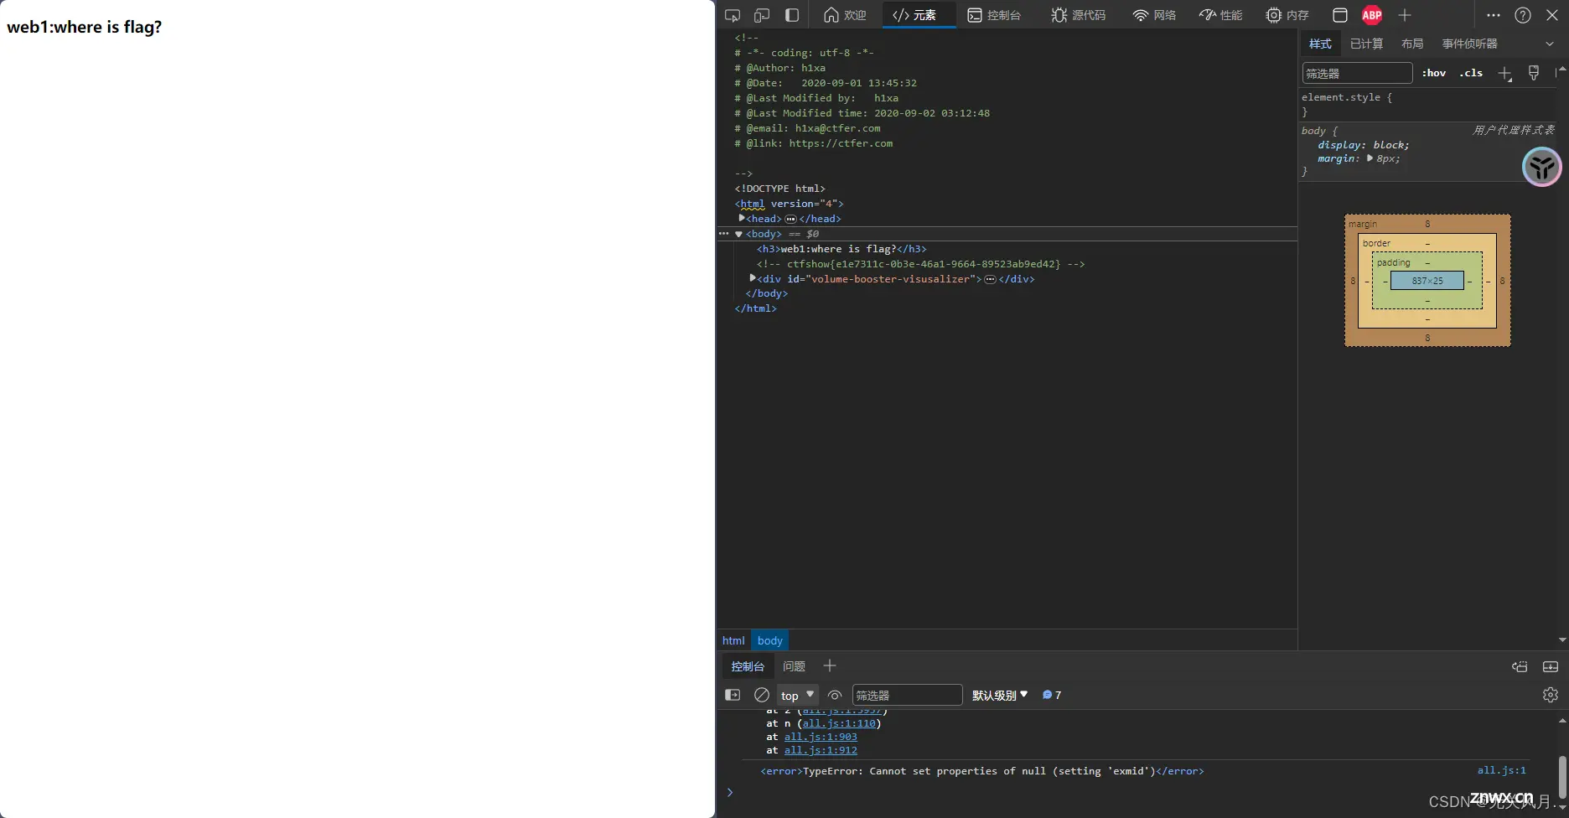Image resolution: width=1569 pixels, height=818 pixels.
Task: Click the console scrollbar thumb
Action: tap(1562, 776)
